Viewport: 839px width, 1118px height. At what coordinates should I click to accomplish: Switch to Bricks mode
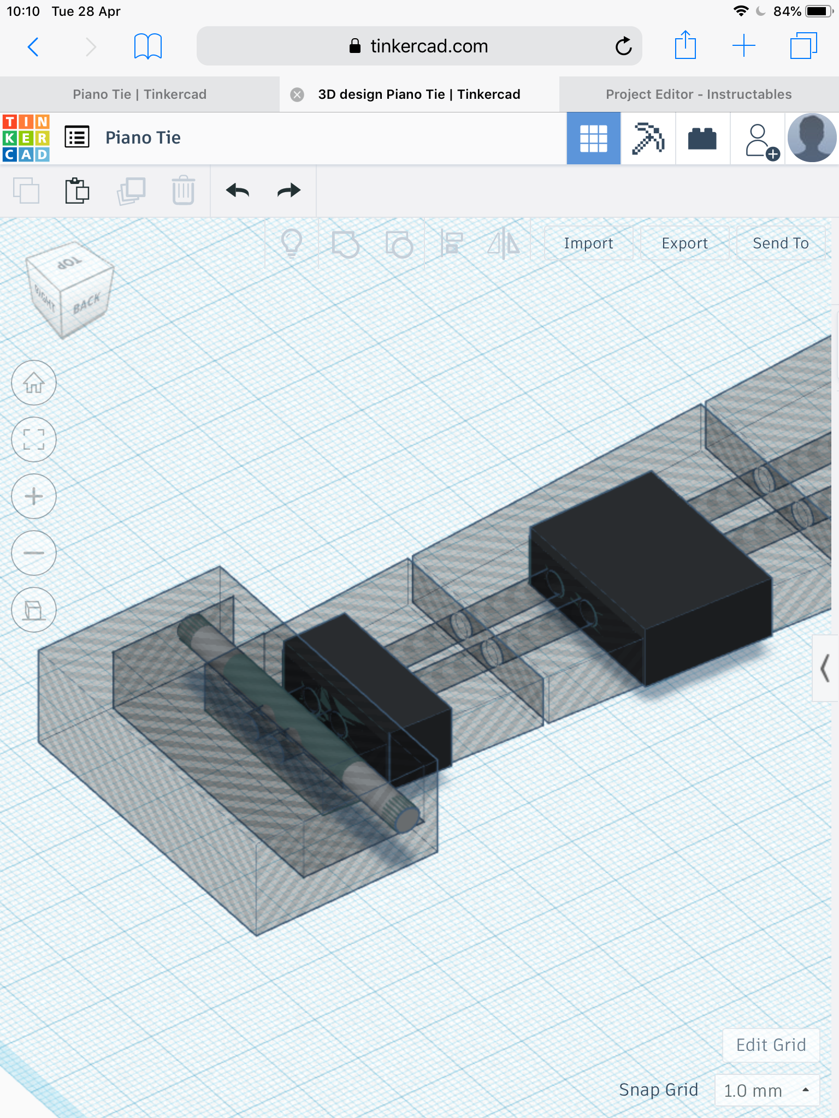point(702,139)
